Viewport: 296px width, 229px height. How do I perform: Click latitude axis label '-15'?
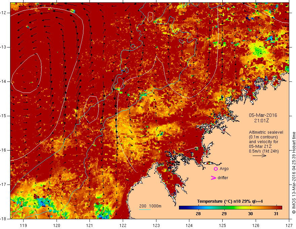4,116
